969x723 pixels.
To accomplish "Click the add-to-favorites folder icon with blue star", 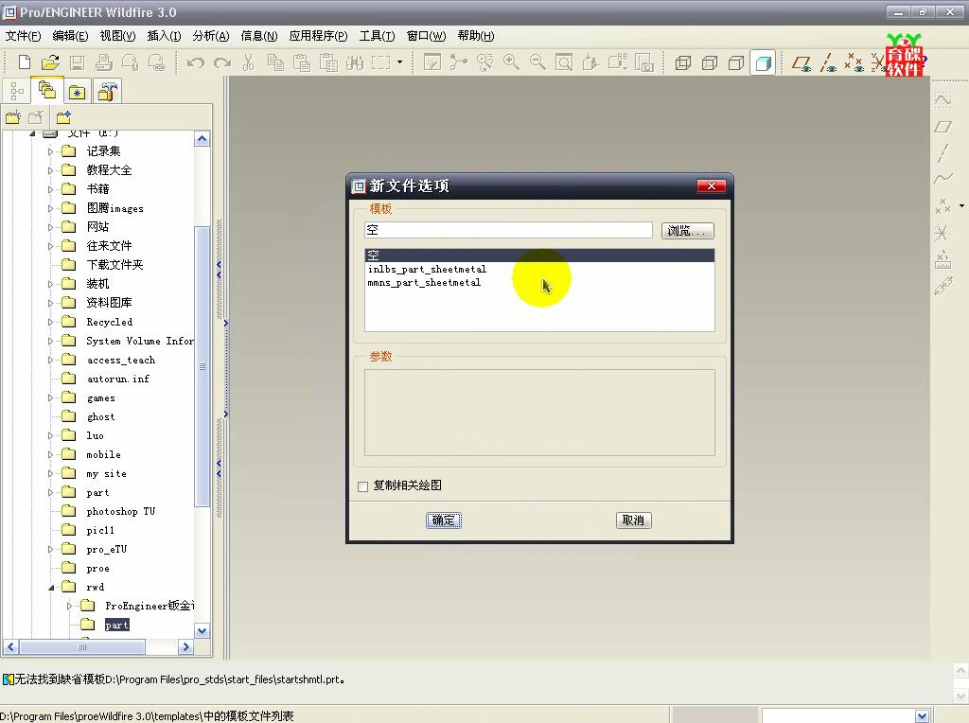I will point(63,116).
